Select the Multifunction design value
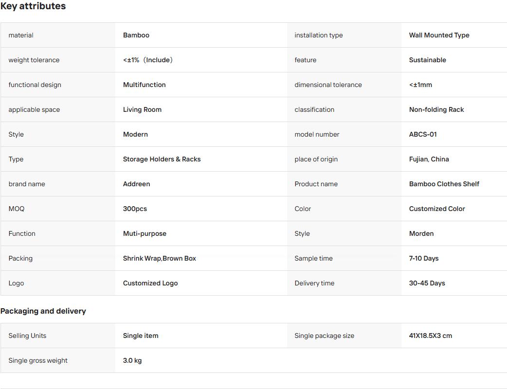The height and width of the screenshot is (389, 507). click(x=144, y=85)
